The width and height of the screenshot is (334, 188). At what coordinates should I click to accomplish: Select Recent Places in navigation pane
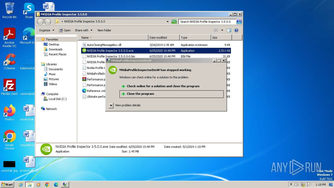coord(57,54)
